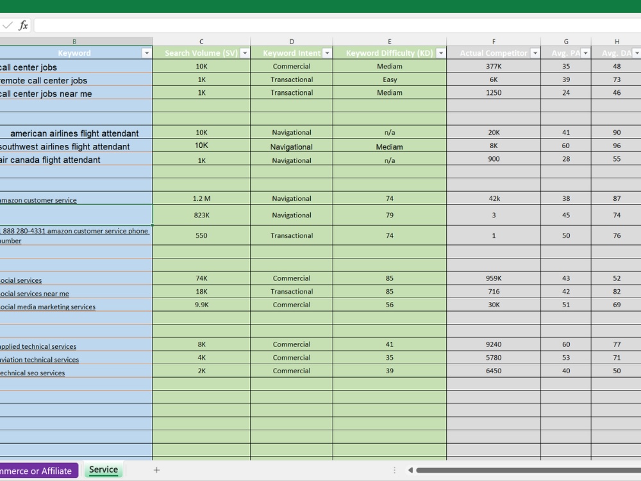
Task: Select the '377K' actual competitor cell
Action: click(x=494, y=66)
